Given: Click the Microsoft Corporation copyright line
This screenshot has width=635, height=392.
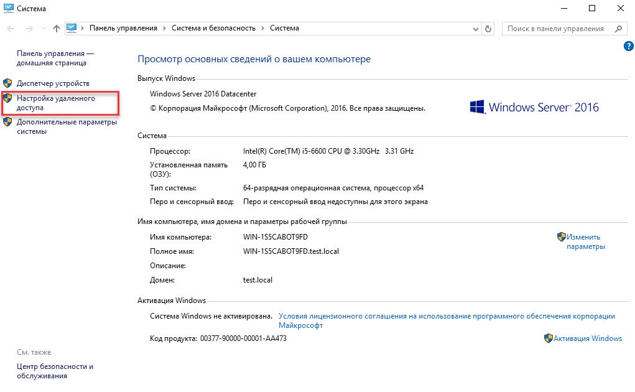Looking at the screenshot, I should click(x=287, y=108).
